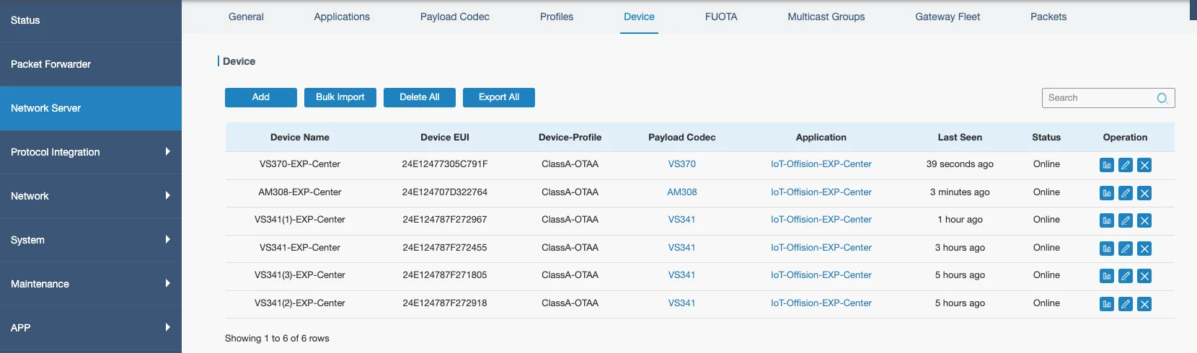Viewport: 1197px width, 353px height.
Task: Open application link in AM308-EXP-Center row
Action: [821, 192]
